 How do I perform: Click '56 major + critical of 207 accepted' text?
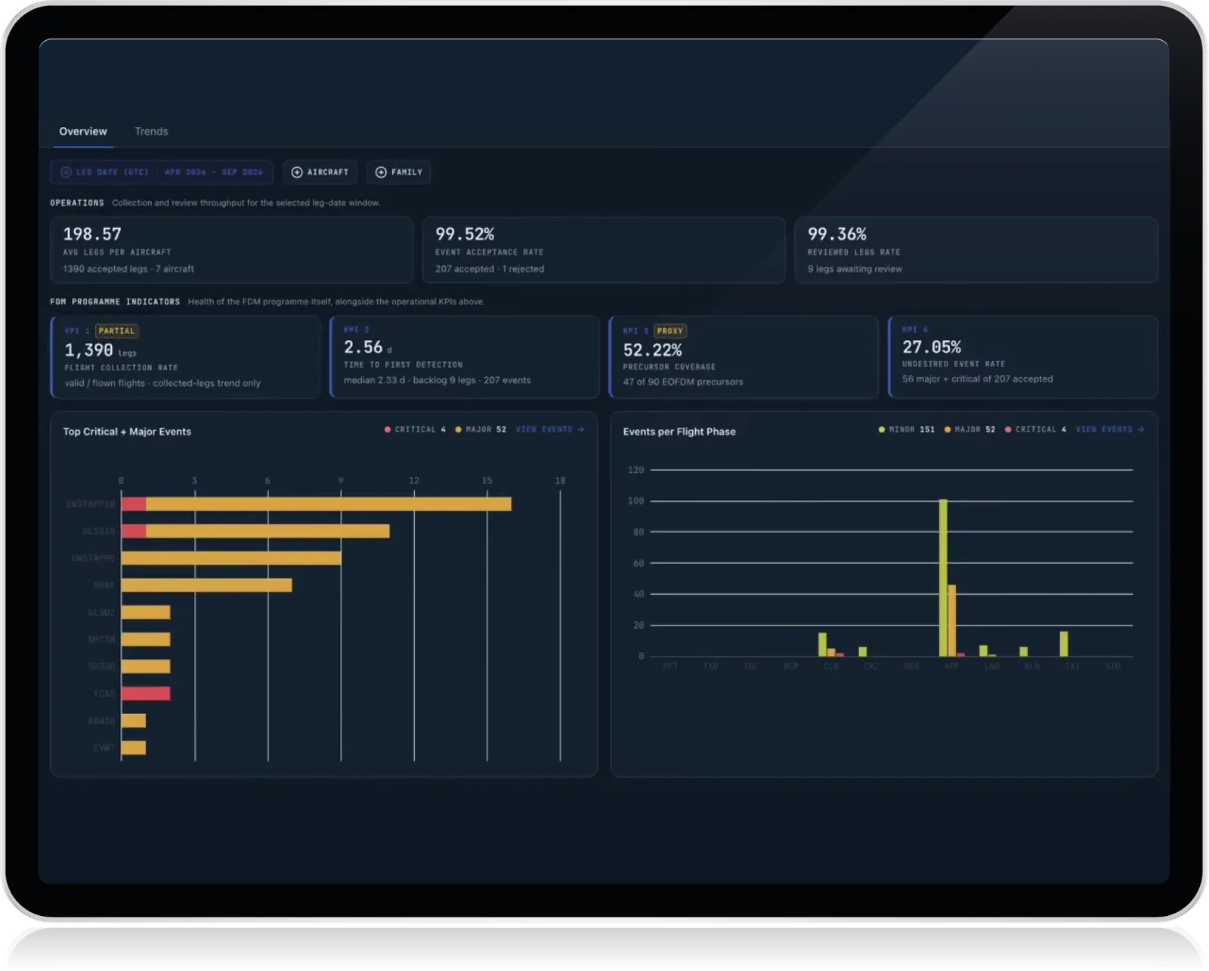point(977,379)
